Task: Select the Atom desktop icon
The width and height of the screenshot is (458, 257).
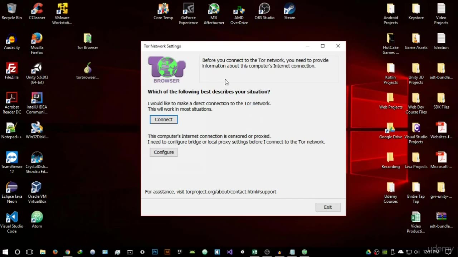Action: (x=37, y=220)
